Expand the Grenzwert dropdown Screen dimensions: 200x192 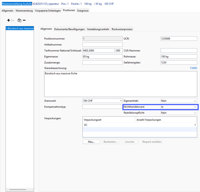[121, 101]
